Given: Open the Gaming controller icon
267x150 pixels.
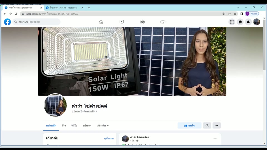Looking at the screenshot, I should 163,22.
